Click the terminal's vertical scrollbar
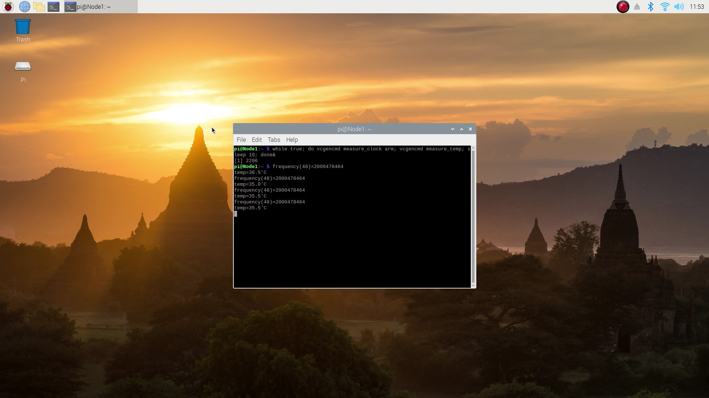The width and height of the screenshot is (709, 398). (473, 217)
